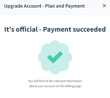The height and width of the screenshot is (98, 110).
Task: Click the right lobe of the mint badge
Action: pyautogui.click(x=69, y=57)
